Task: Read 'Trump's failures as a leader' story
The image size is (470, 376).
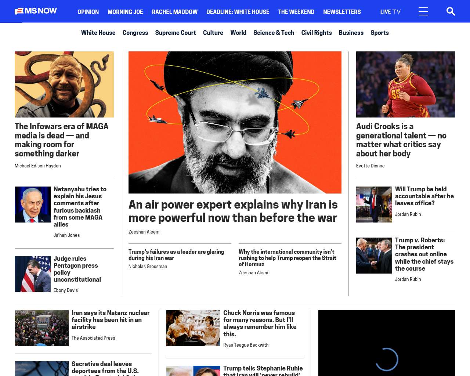Action: [176, 255]
